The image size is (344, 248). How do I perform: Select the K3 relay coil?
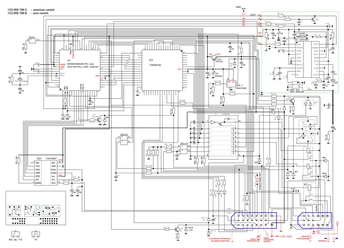click(309, 187)
